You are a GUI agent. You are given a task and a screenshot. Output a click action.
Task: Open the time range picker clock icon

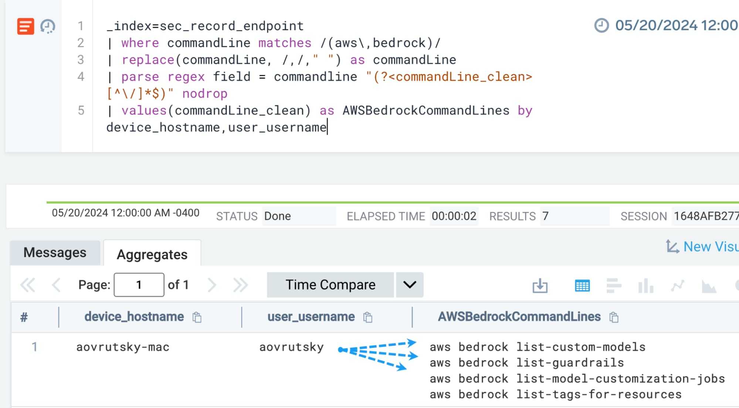pos(602,25)
